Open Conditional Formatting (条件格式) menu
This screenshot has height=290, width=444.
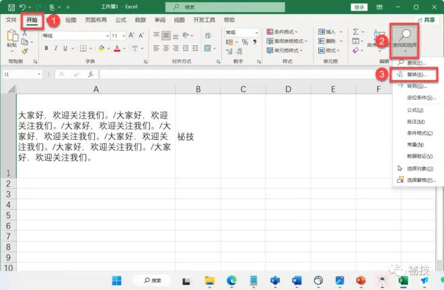(283, 32)
